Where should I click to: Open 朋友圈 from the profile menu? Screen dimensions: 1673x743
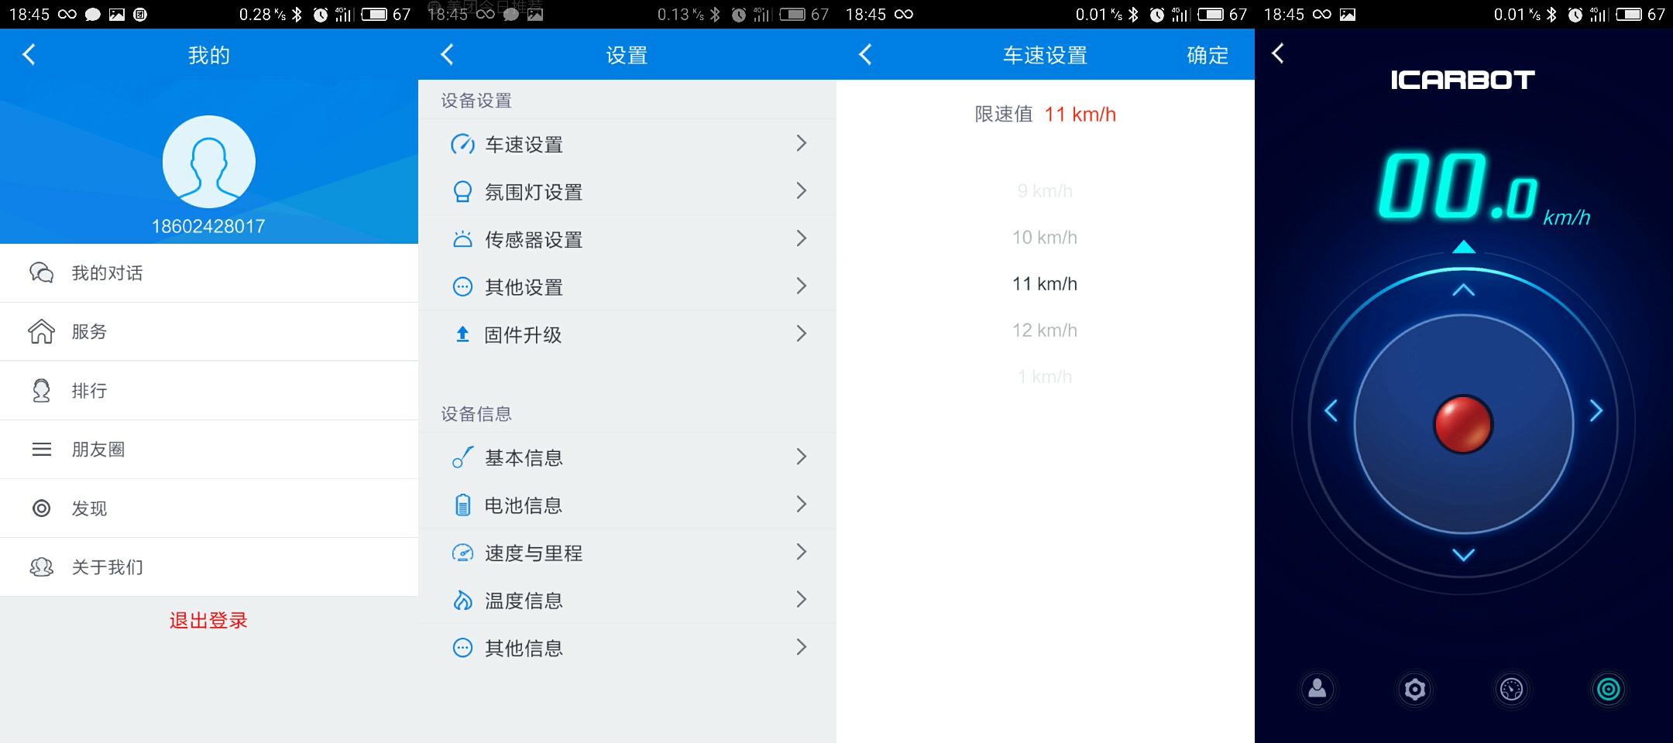pos(99,449)
